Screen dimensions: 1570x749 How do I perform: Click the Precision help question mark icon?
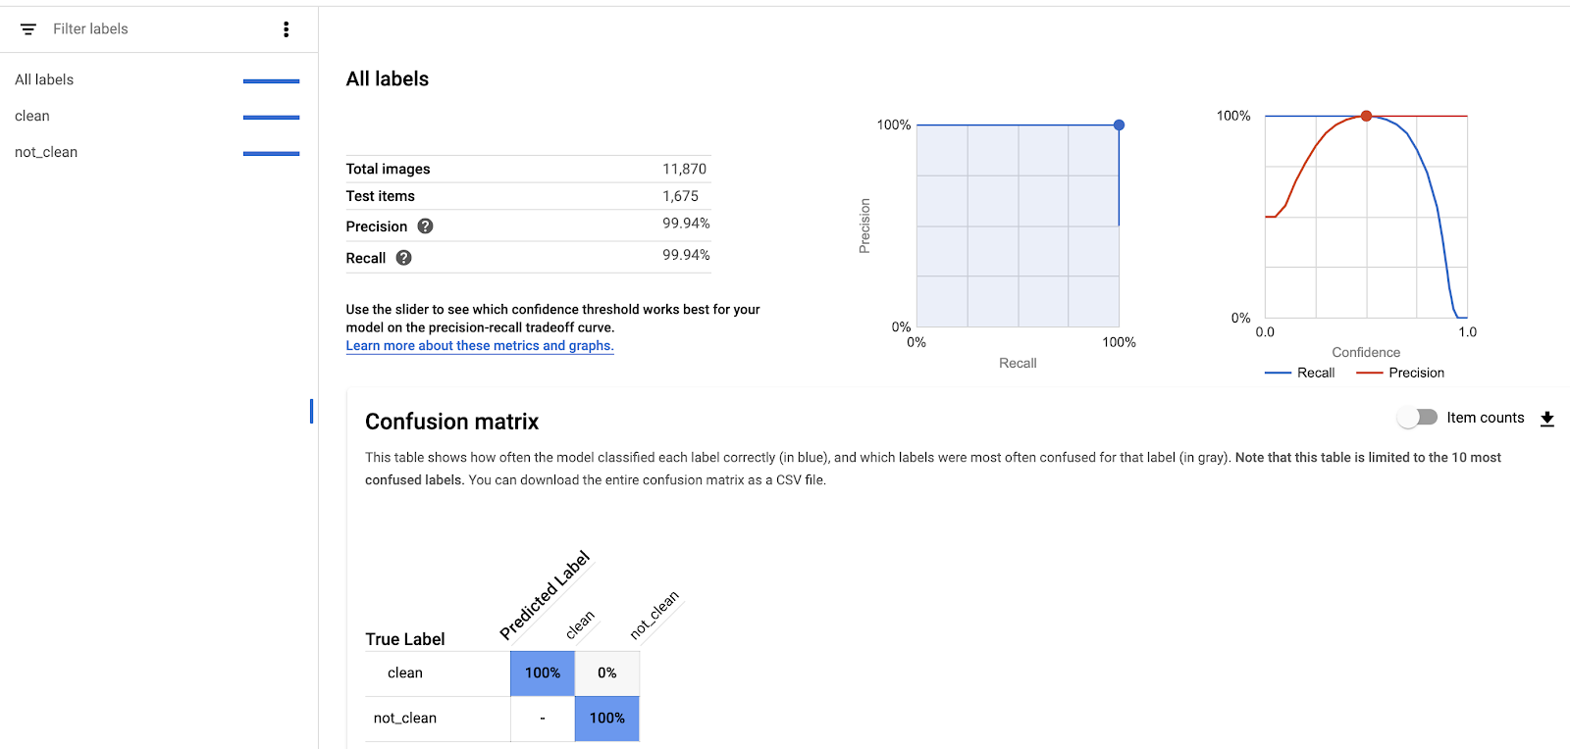coord(425,226)
